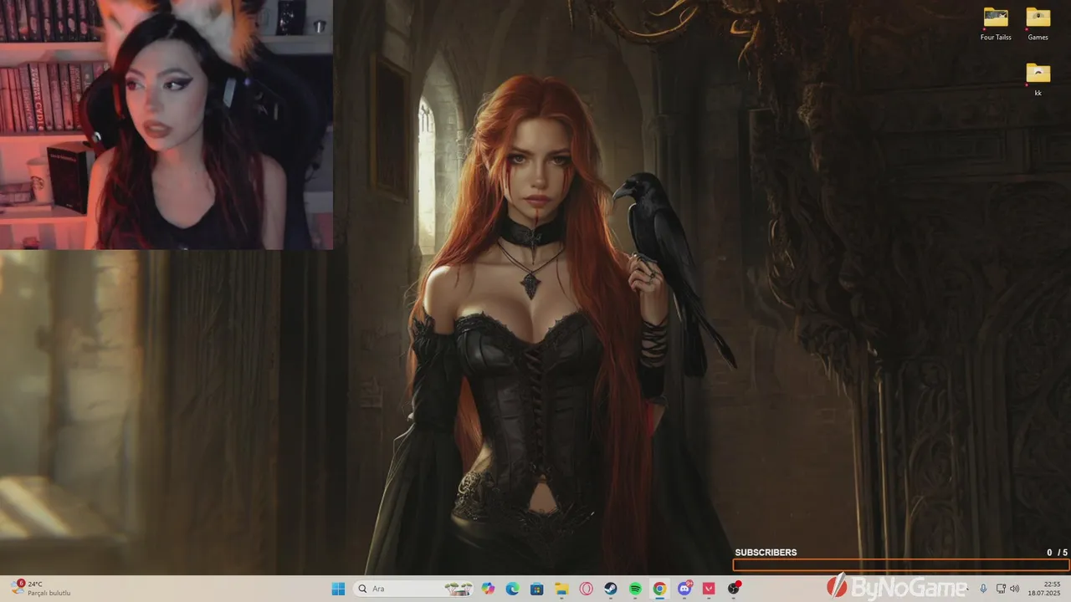1071x602 pixels.
Task: Launch Opera browser from taskbar
Action: [x=587, y=589]
